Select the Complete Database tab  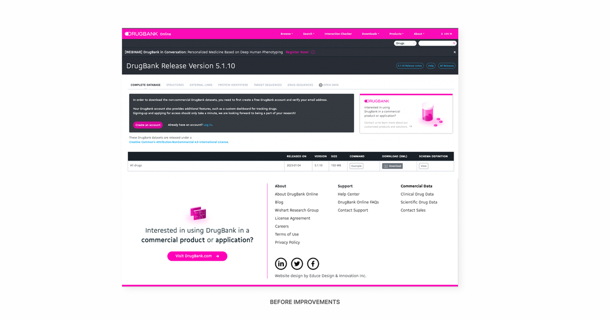pos(146,85)
